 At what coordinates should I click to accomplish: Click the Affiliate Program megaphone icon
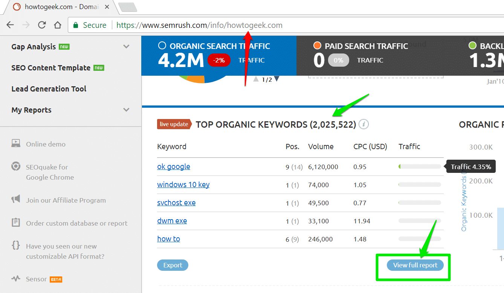[x=16, y=199]
